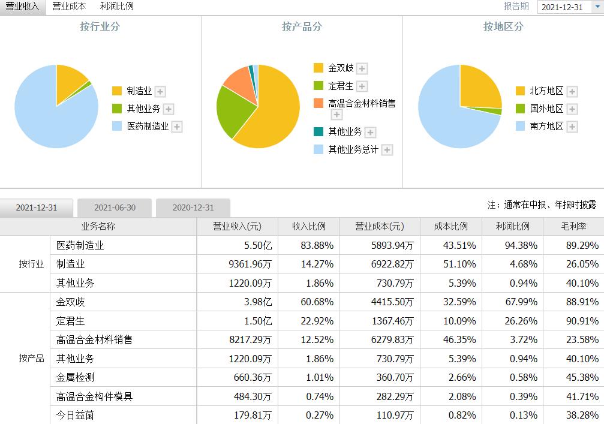Click plus icon beside 其他业务总计 legend
The width and height of the screenshot is (604, 424).
coord(387,150)
